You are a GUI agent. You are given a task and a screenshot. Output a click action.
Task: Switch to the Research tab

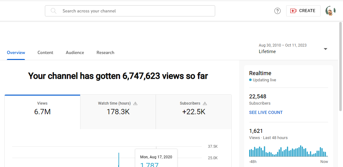(105, 52)
